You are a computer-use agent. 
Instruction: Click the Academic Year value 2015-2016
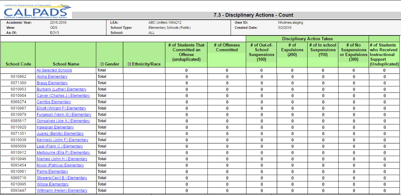coord(58,23)
